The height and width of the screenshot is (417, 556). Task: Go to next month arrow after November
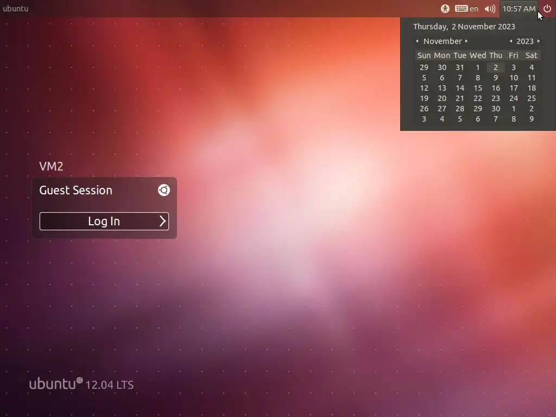466,41
